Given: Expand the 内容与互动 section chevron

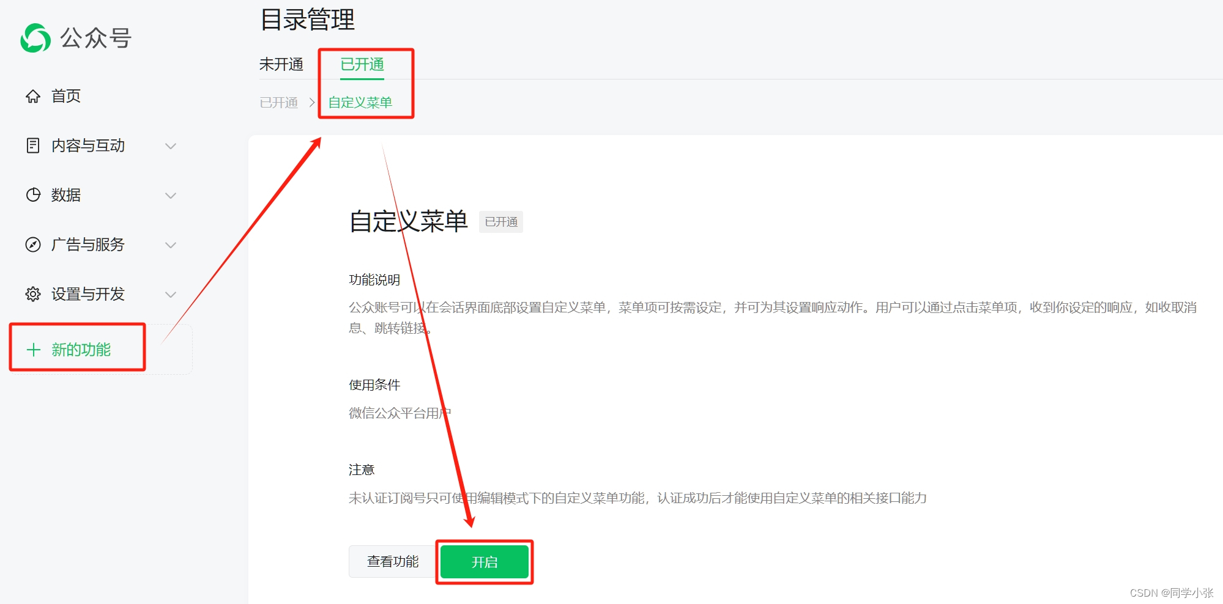Looking at the screenshot, I should click(171, 145).
